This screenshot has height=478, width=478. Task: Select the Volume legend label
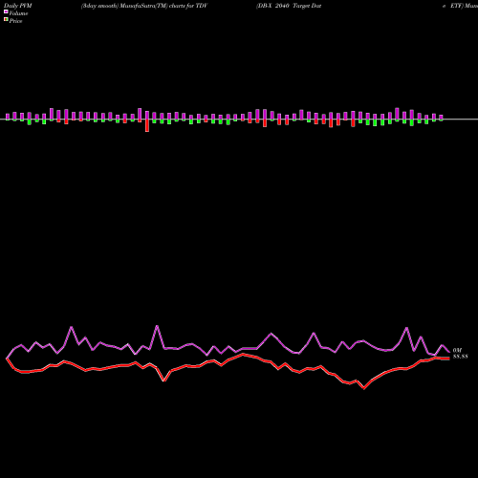(18, 13)
